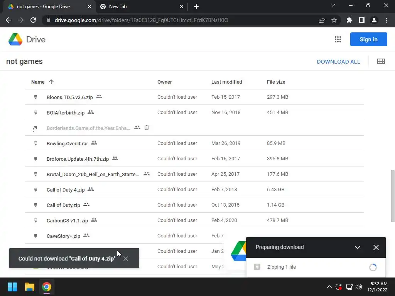The image size is (395, 296).
Task: View site information lock icon
Action: [x=48, y=20]
